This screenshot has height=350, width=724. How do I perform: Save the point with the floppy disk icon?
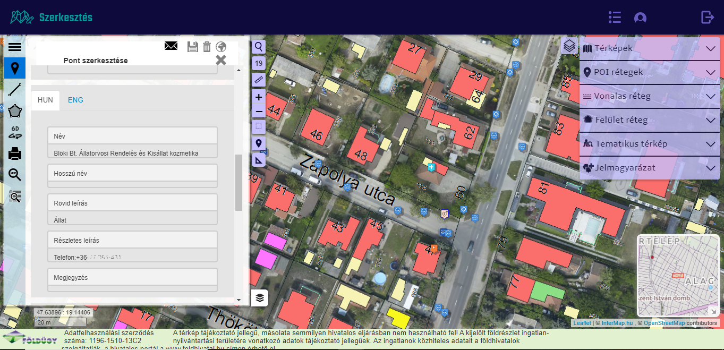193,47
